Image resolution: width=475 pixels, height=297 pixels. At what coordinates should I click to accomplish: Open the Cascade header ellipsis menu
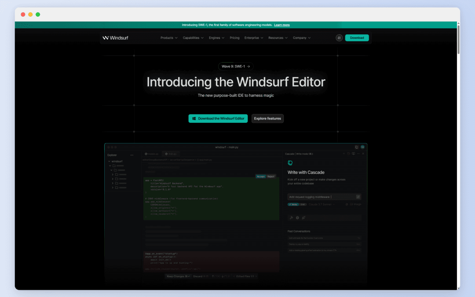pyautogui.click(x=358, y=154)
